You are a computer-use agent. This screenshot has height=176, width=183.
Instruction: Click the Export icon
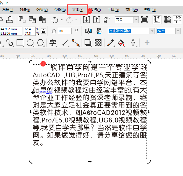[97, 20]
